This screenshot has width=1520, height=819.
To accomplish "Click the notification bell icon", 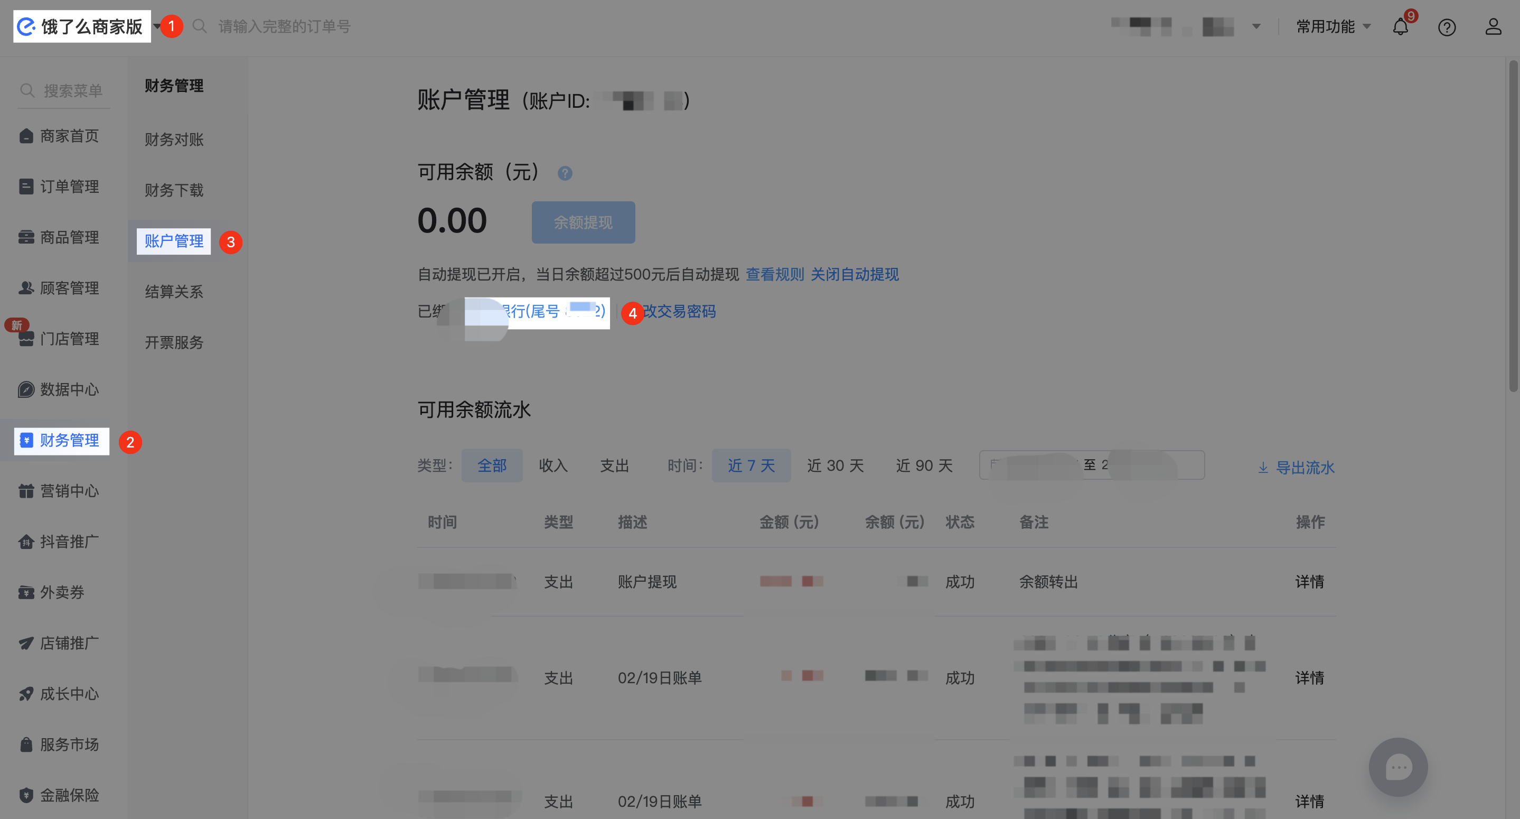I will [1400, 27].
